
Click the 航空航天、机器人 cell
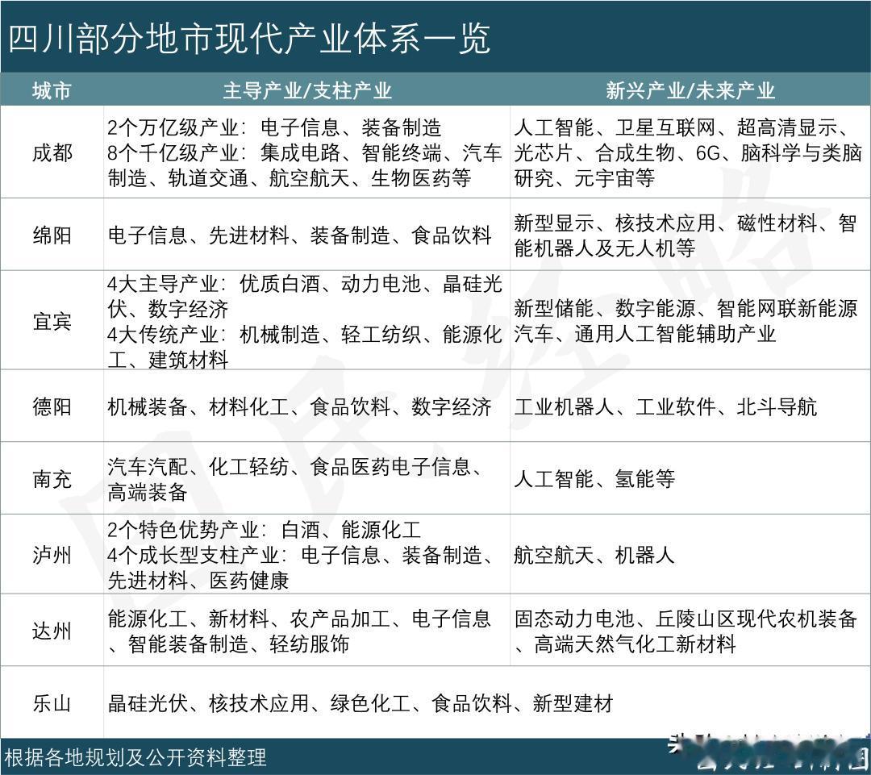coord(690,555)
